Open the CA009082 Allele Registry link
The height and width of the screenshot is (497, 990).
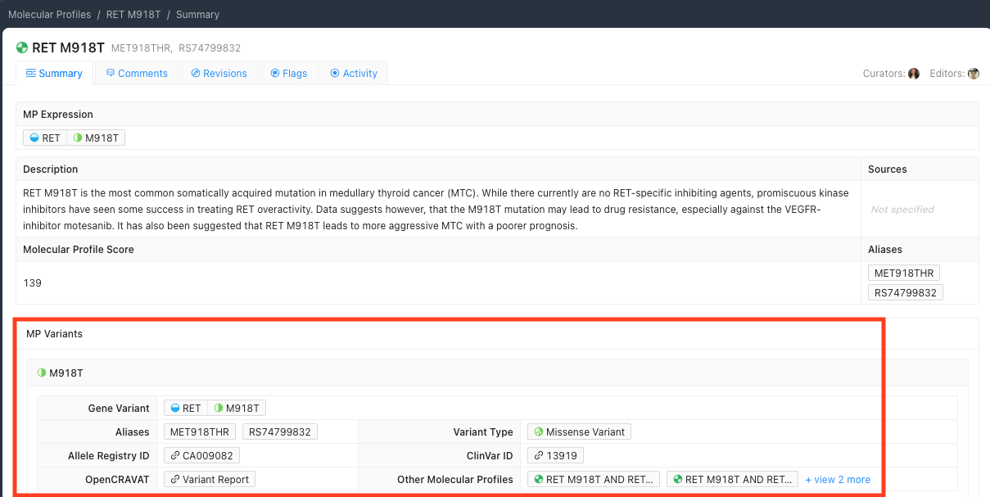pyautogui.click(x=201, y=455)
